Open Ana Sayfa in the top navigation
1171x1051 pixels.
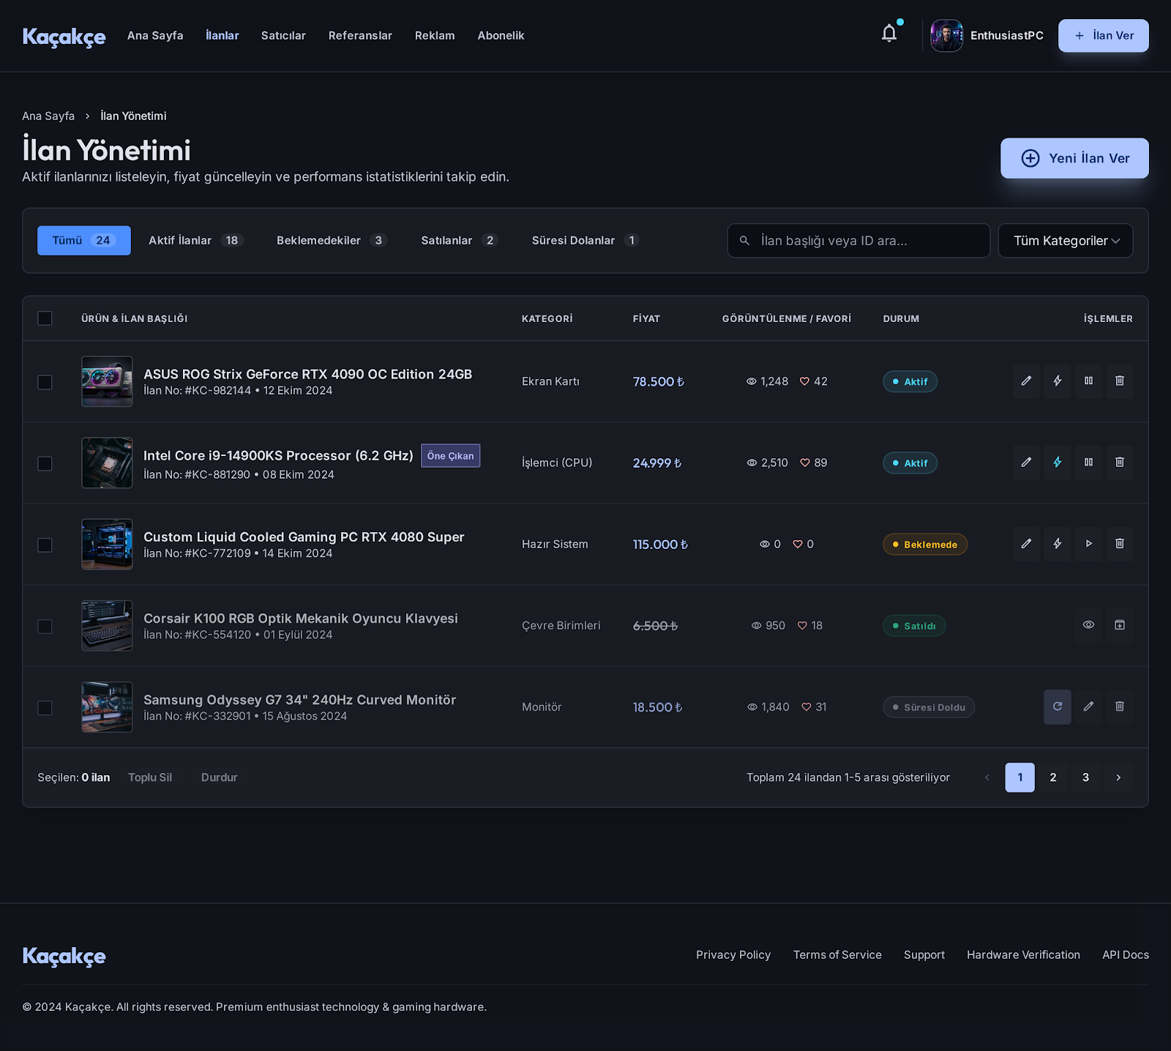tap(155, 35)
